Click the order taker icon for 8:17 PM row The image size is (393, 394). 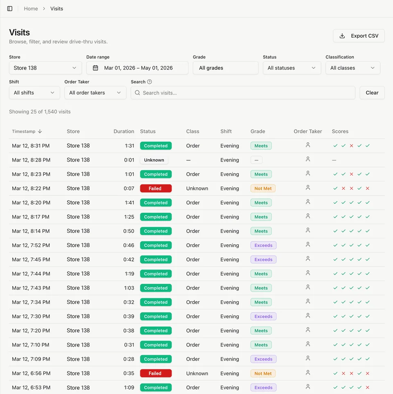tap(308, 216)
